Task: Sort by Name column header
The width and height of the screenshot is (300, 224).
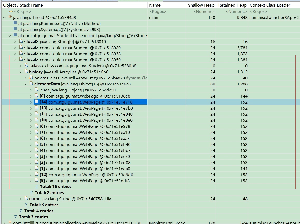Action: pyautogui.click(x=167, y=5)
